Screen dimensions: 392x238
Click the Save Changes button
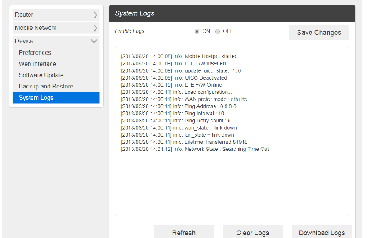(x=319, y=33)
